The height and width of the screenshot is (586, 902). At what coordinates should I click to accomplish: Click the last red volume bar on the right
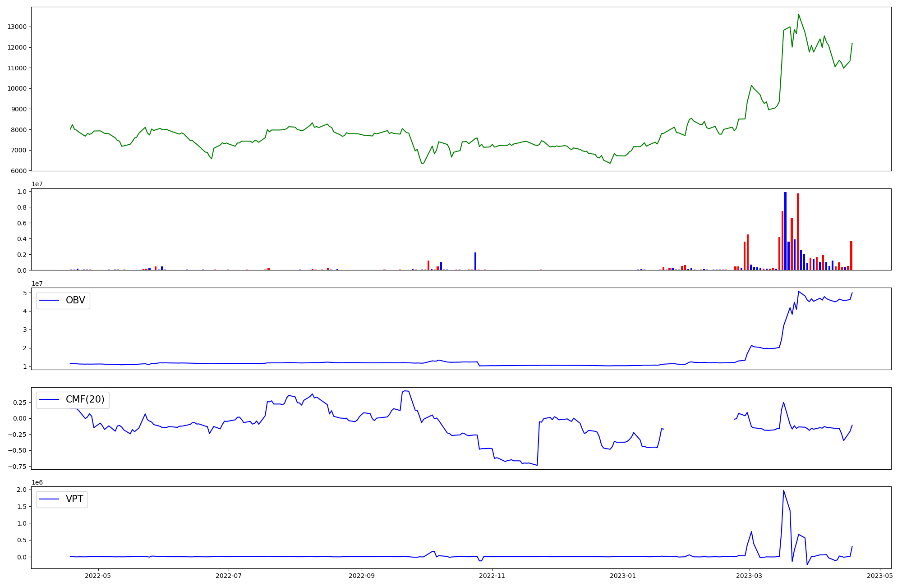[x=851, y=256]
